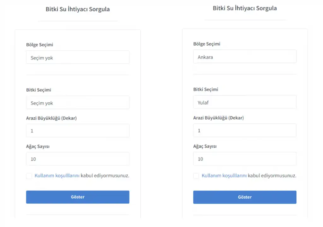Click the "Bölge Seçimi" label above Ankara
Screen dimensions: 323x227
207,44
